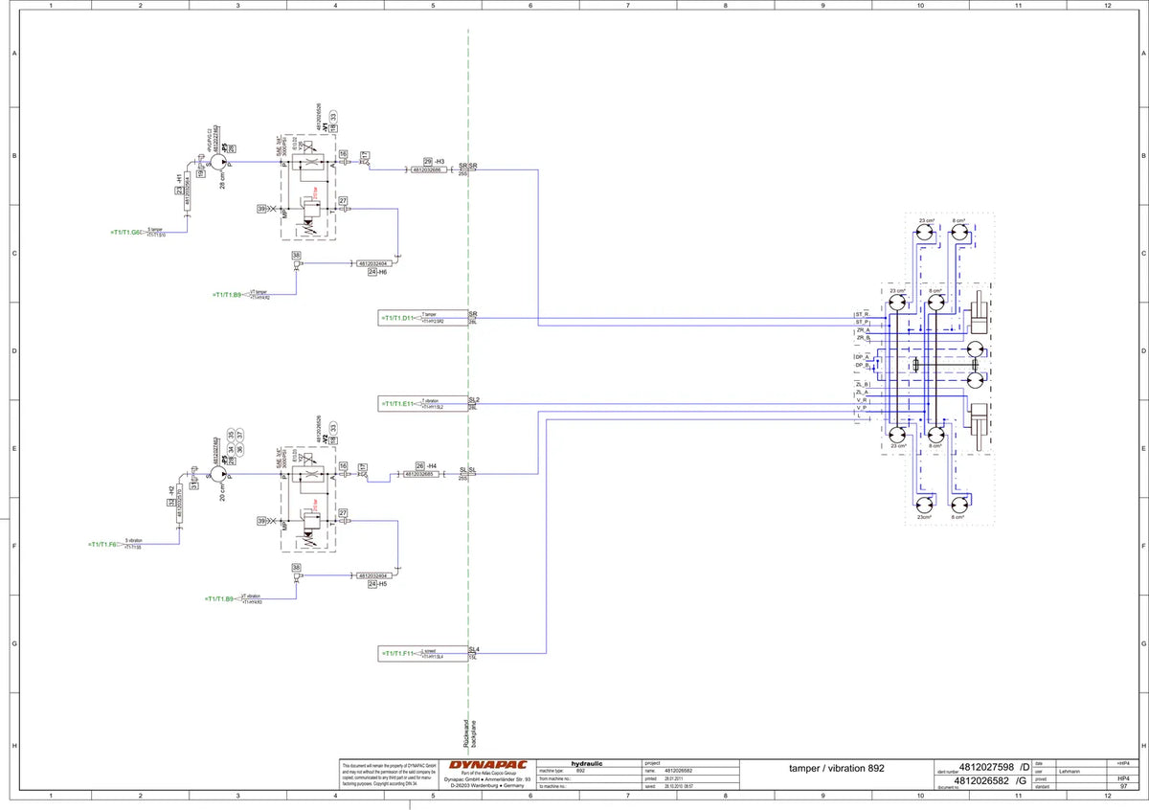Click the ST_R port label
The image size is (1149, 810).
pyautogui.click(x=861, y=314)
